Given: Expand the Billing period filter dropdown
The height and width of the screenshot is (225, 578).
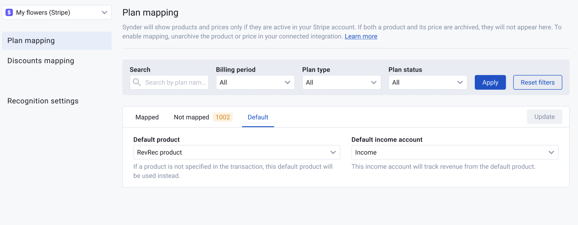Looking at the screenshot, I should point(255,82).
